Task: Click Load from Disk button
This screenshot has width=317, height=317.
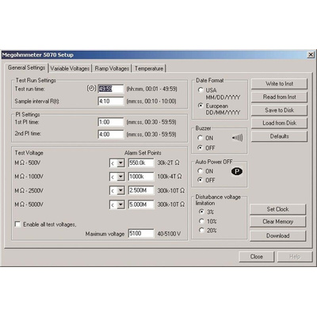Action: (279, 123)
